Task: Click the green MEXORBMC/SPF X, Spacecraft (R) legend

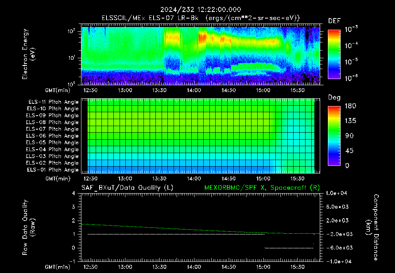Action: click(x=262, y=188)
